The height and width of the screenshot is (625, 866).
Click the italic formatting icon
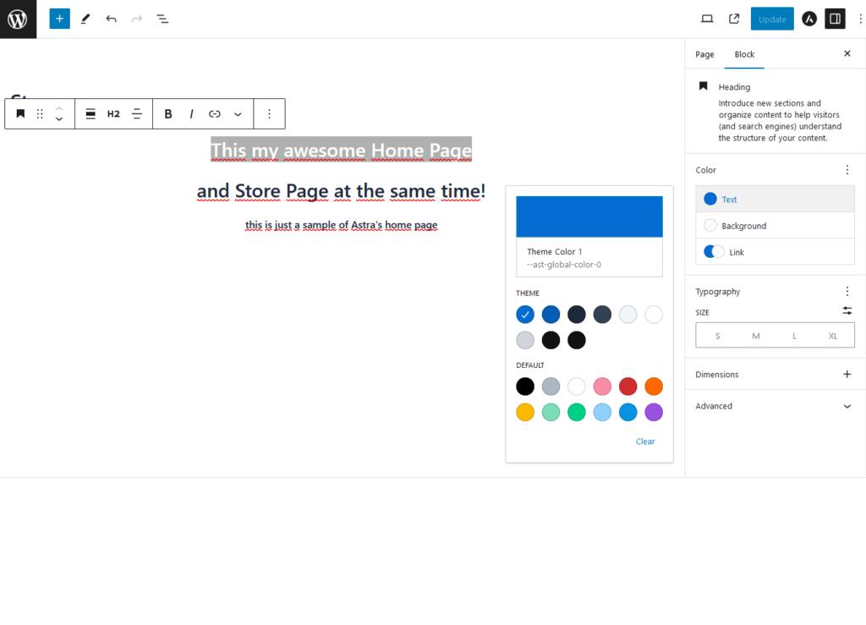click(191, 113)
